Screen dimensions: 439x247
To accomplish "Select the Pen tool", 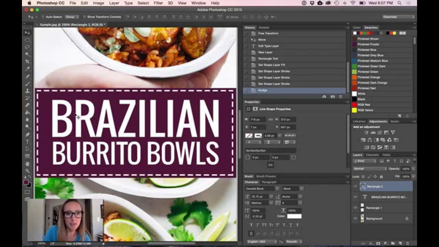I will coord(27,134).
